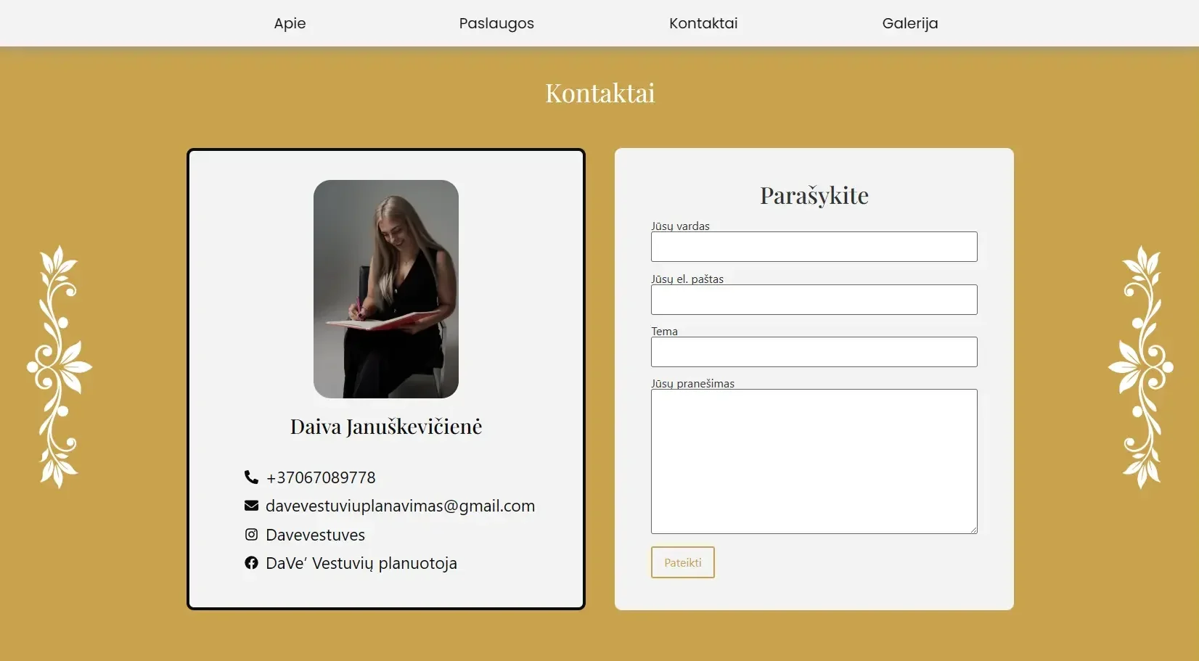Open the Apie navigation item
The height and width of the screenshot is (661, 1199).
click(x=290, y=23)
